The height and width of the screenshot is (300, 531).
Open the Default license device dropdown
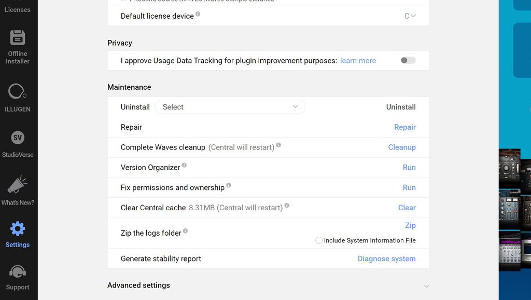[410, 16]
